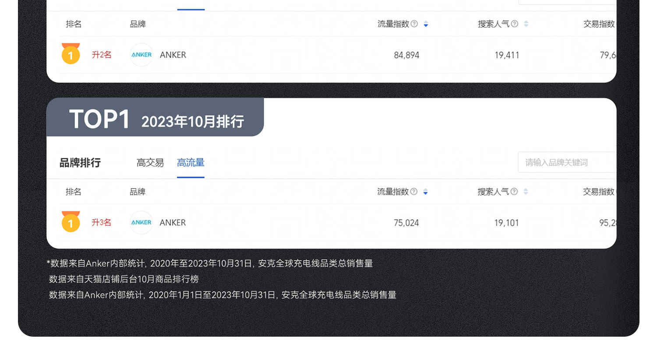Click the rank 1 medal beside 升2名
The image size is (657, 359).
tap(71, 54)
